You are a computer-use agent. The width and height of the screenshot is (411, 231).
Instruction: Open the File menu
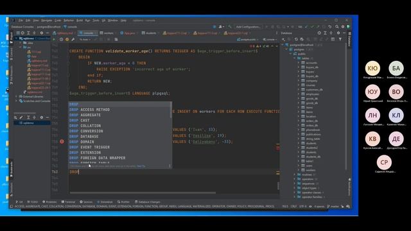[21, 21]
